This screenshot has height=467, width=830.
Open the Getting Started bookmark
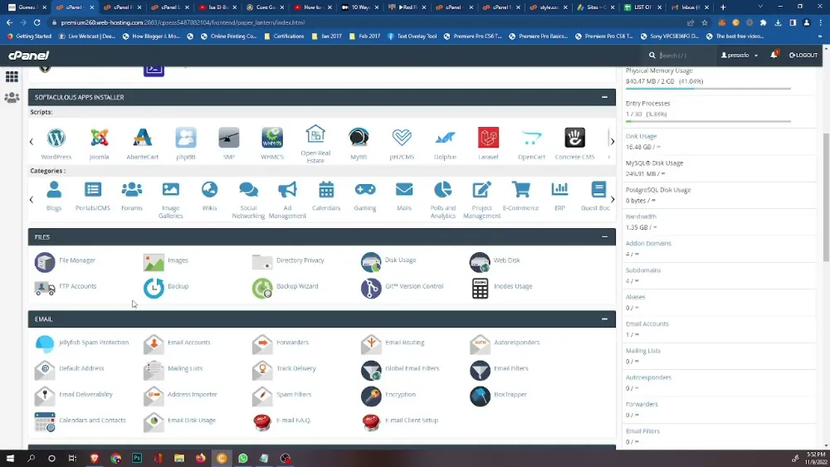29,36
